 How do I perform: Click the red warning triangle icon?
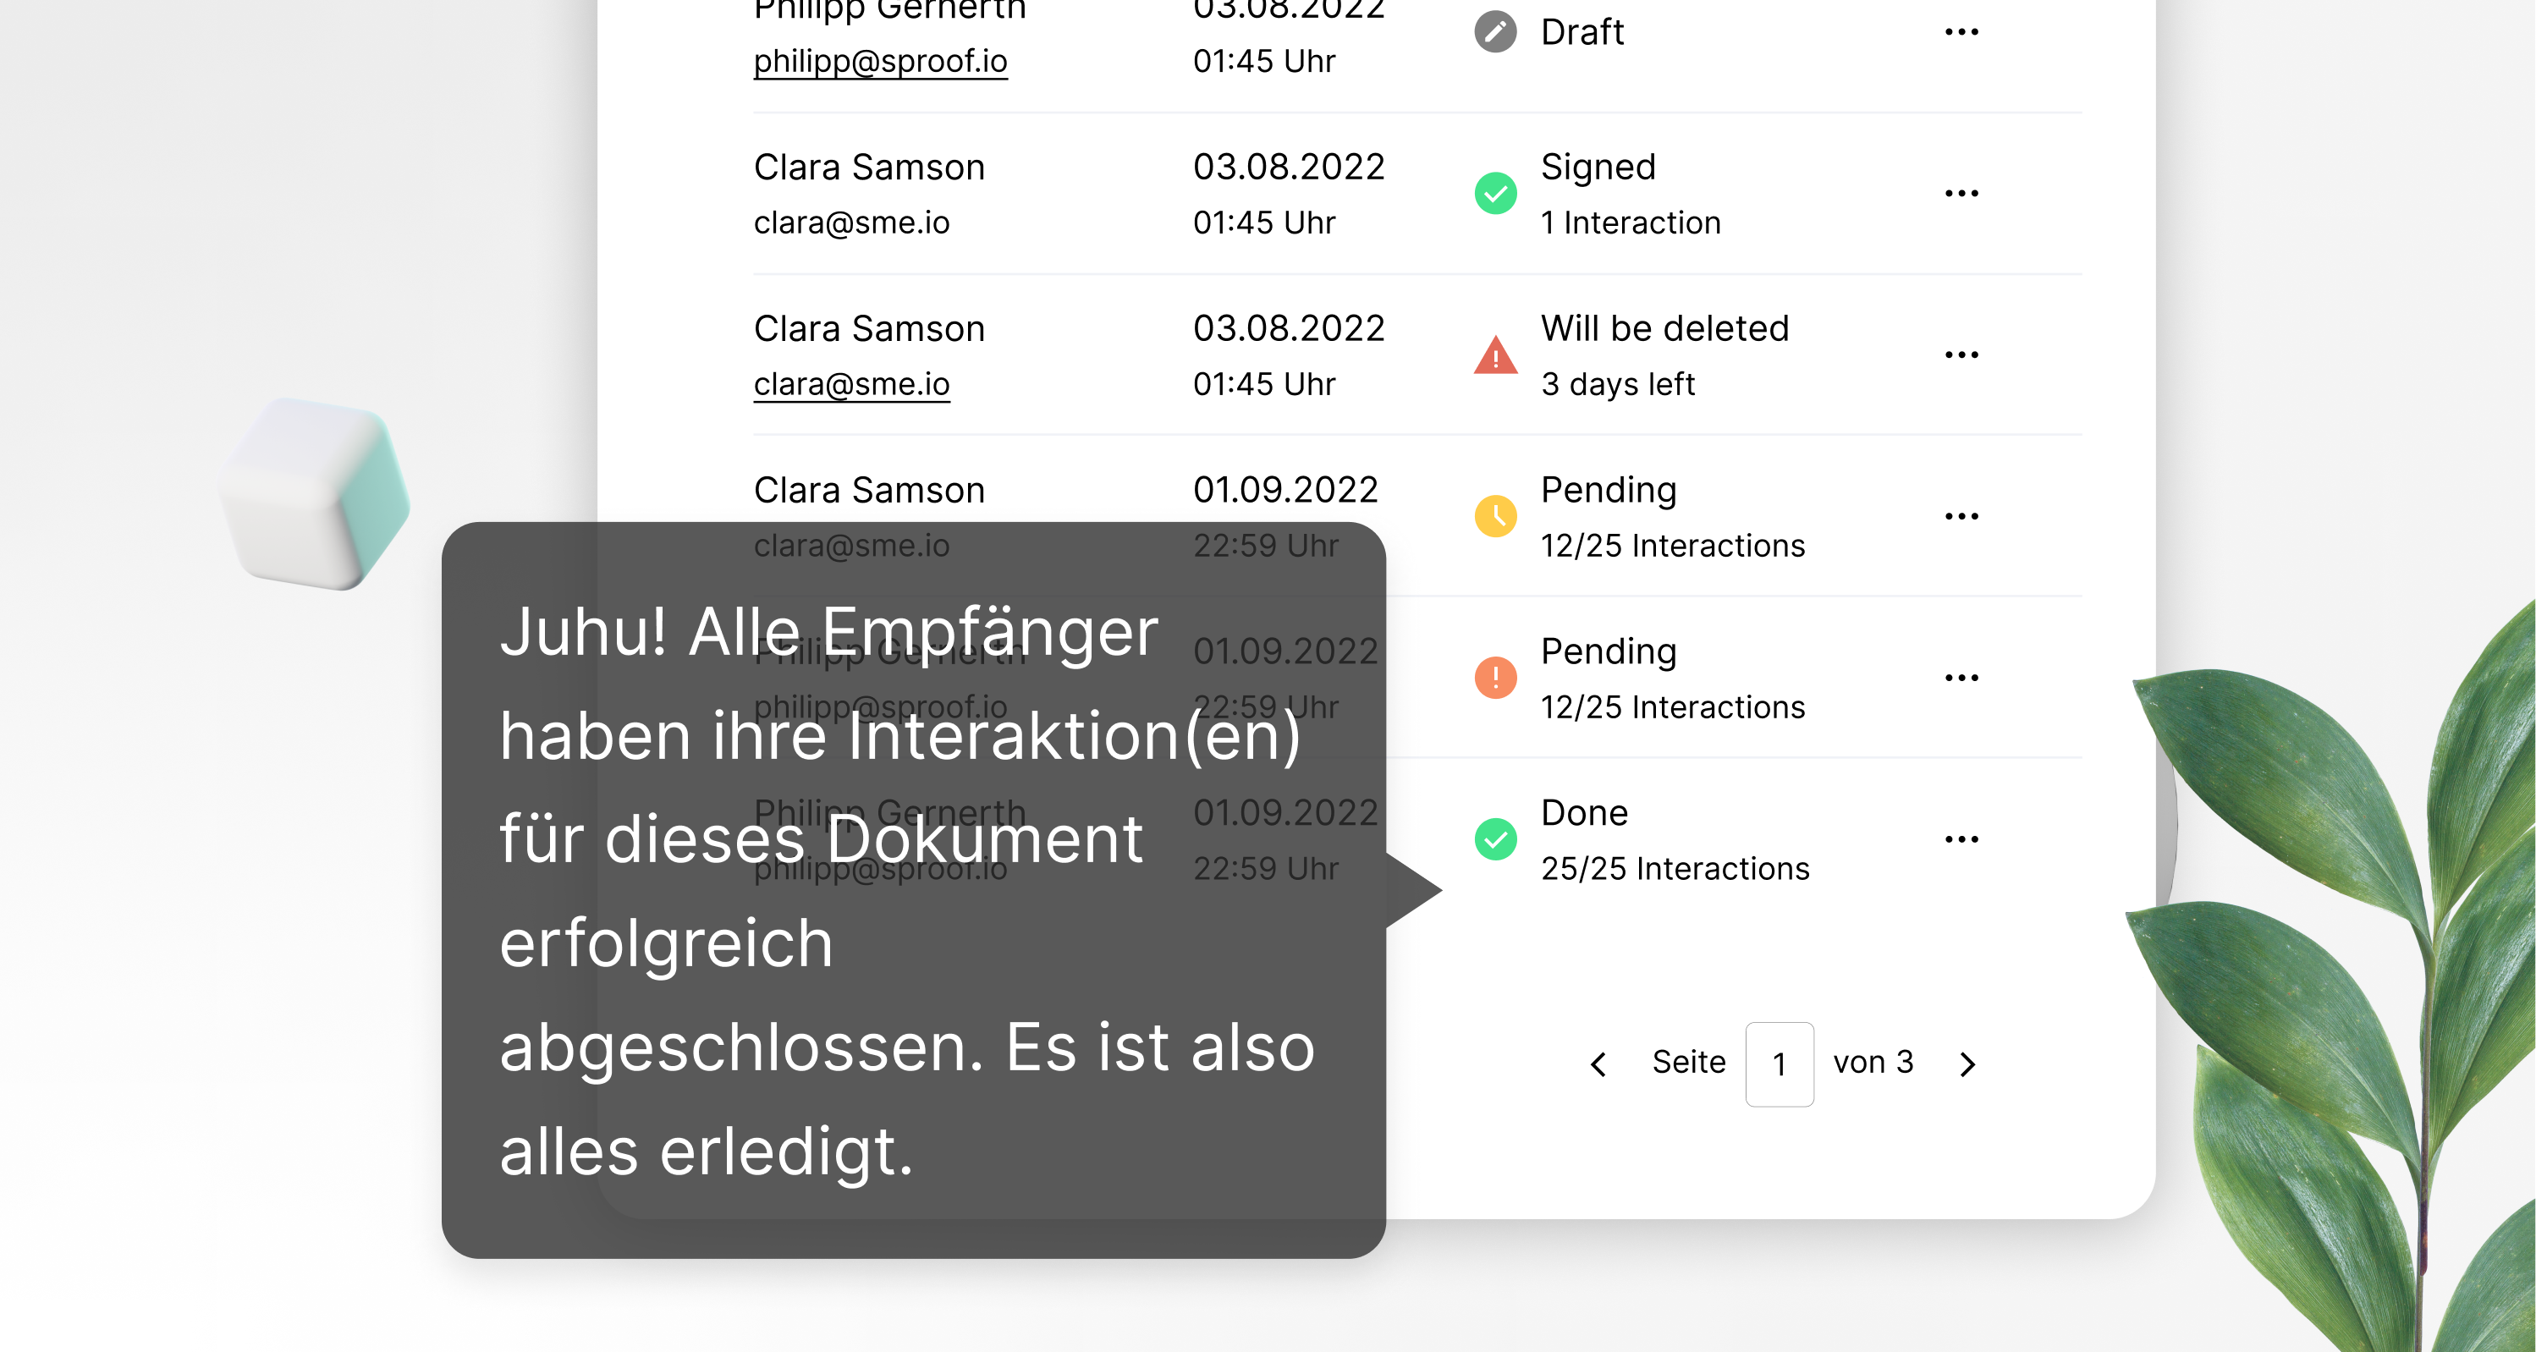(x=1494, y=355)
